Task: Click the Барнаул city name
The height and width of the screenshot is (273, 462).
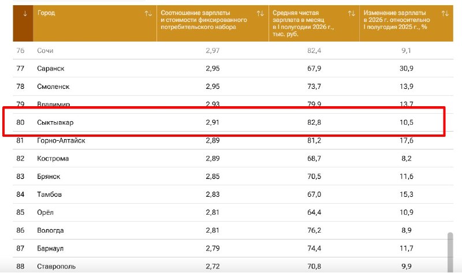Action: (50, 248)
